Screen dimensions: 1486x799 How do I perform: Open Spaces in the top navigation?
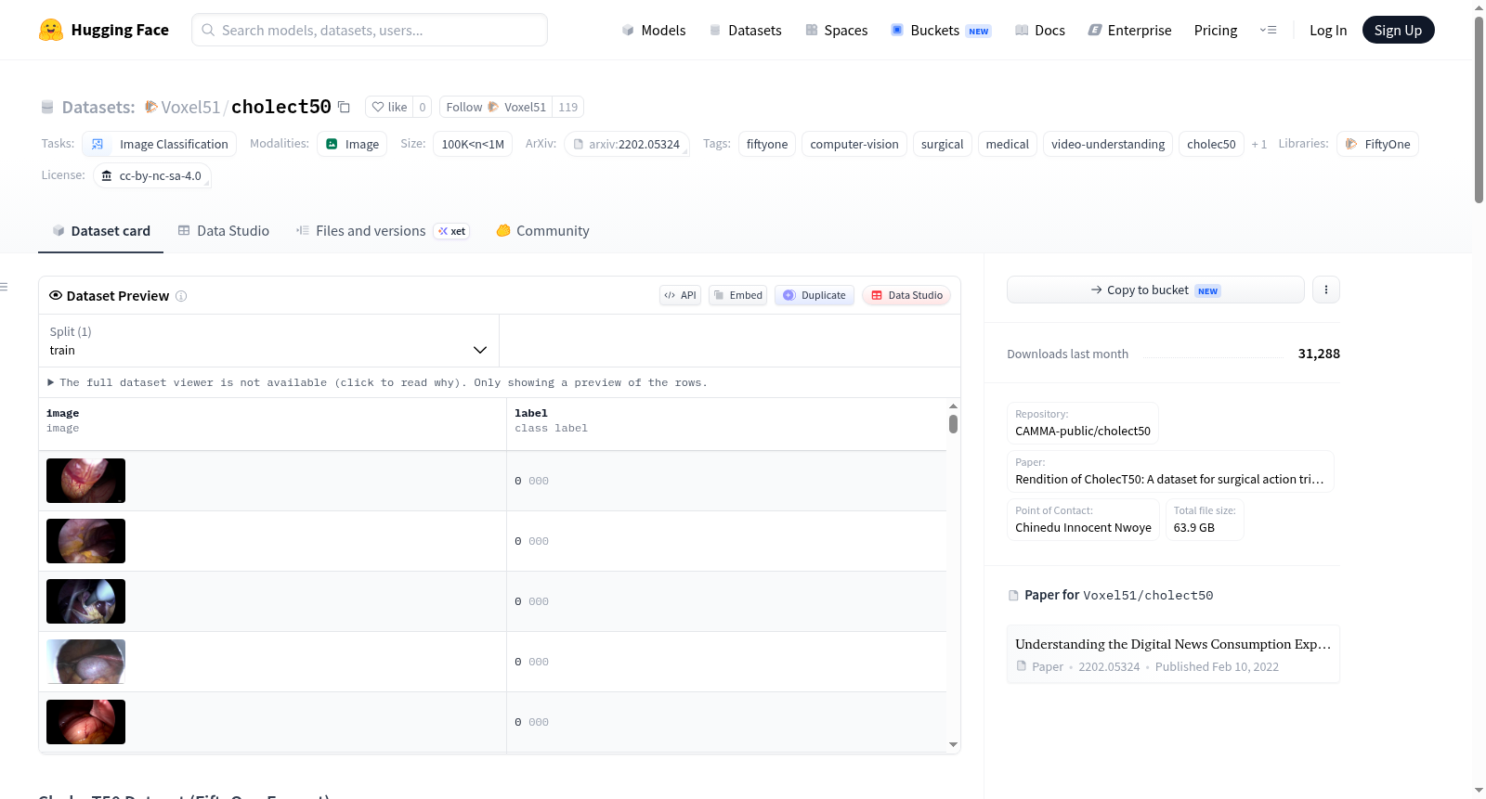coord(836,30)
